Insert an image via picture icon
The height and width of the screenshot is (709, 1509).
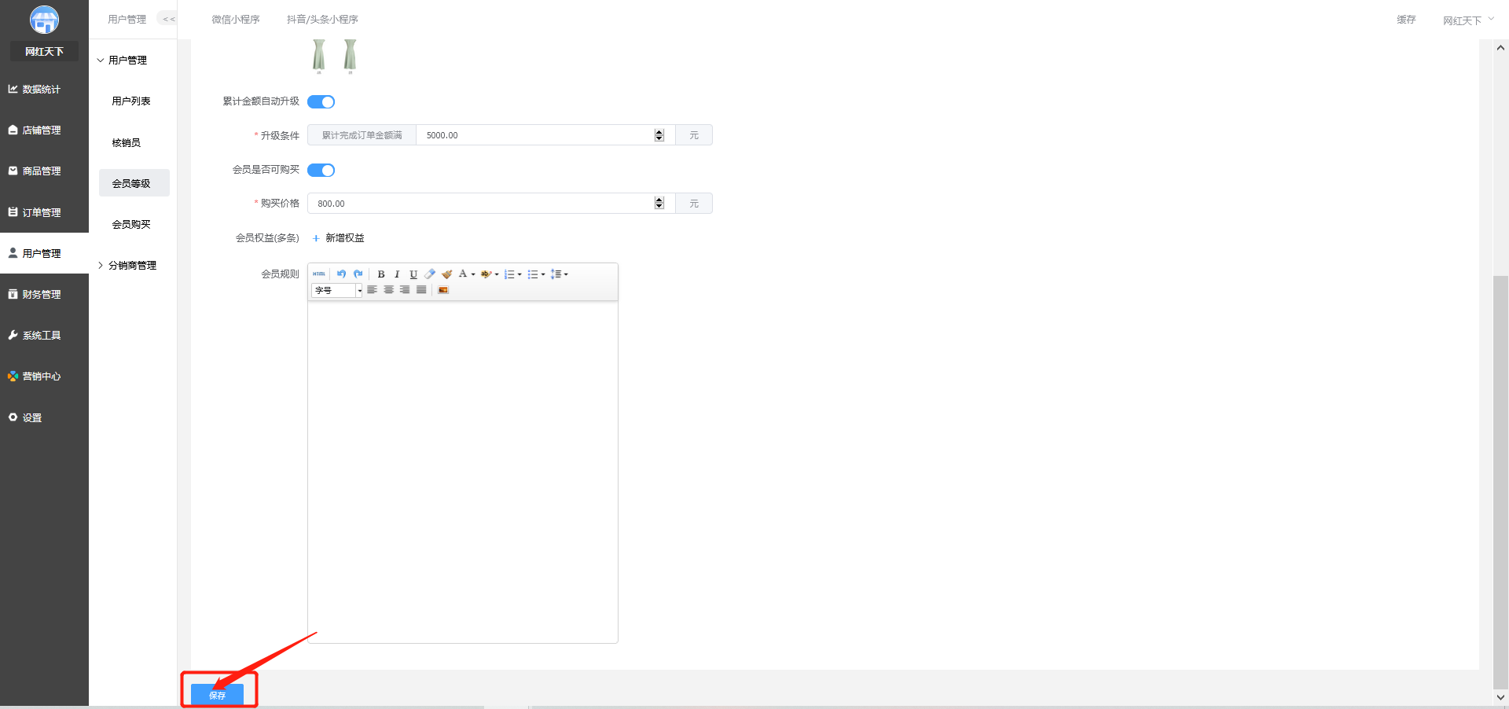(x=443, y=290)
